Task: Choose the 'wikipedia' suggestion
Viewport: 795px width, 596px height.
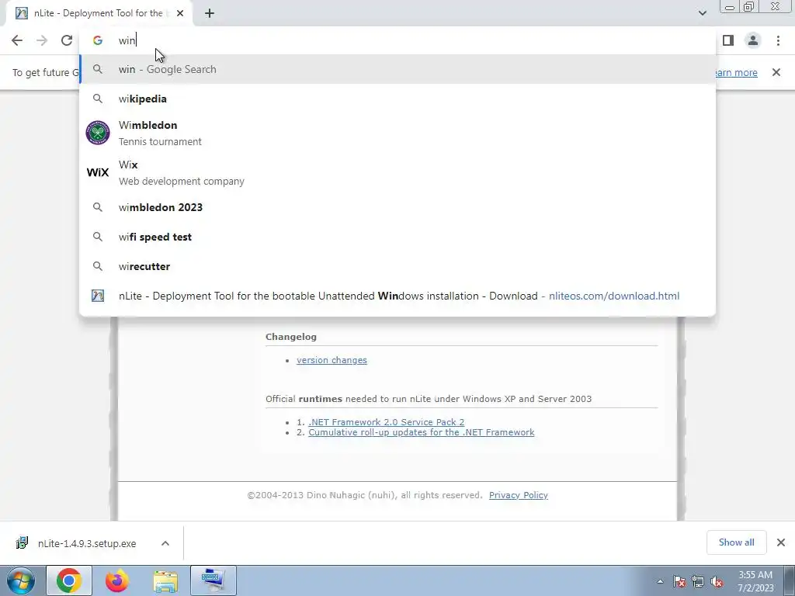Action: (x=397, y=99)
